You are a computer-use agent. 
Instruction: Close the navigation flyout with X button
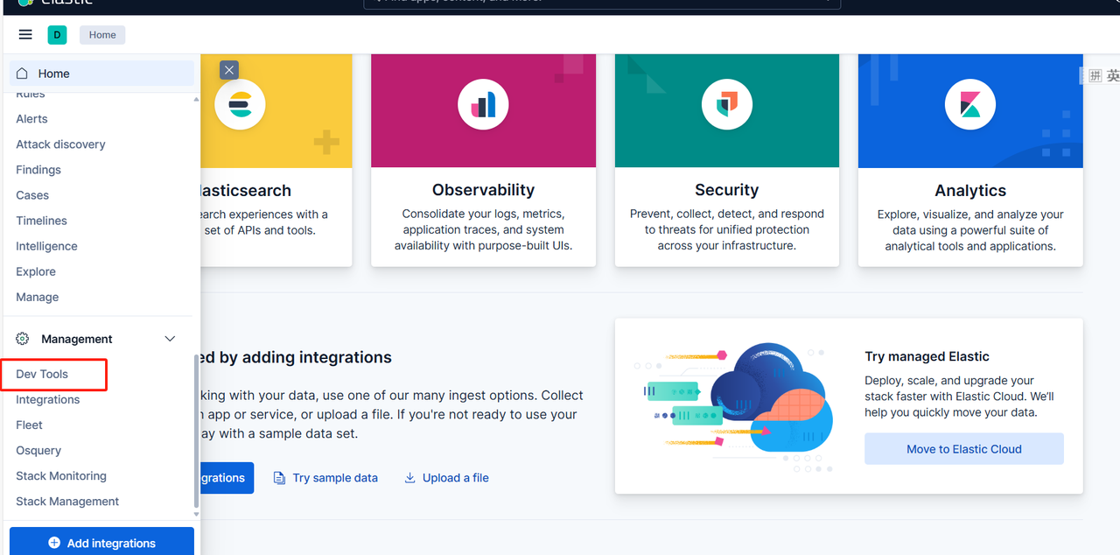pyautogui.click(x=228, y=70)
